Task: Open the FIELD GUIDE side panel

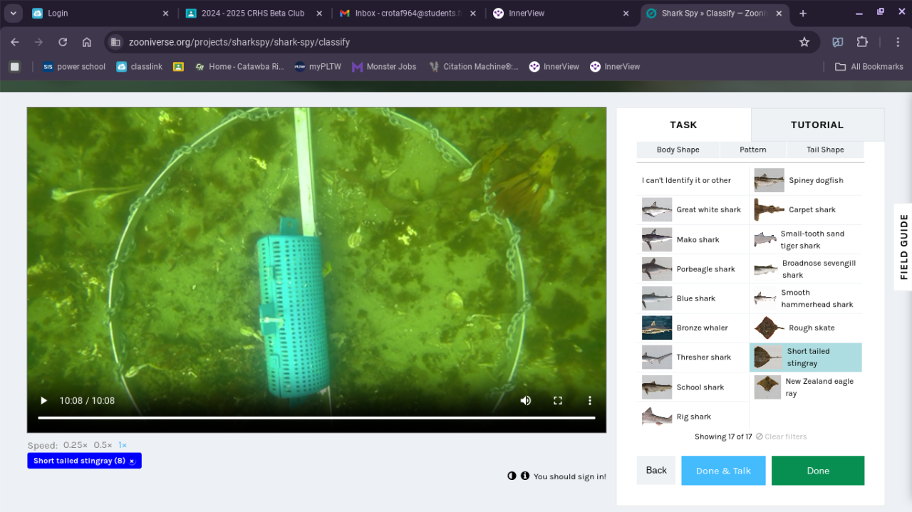Action: click(x=903, y=247)
